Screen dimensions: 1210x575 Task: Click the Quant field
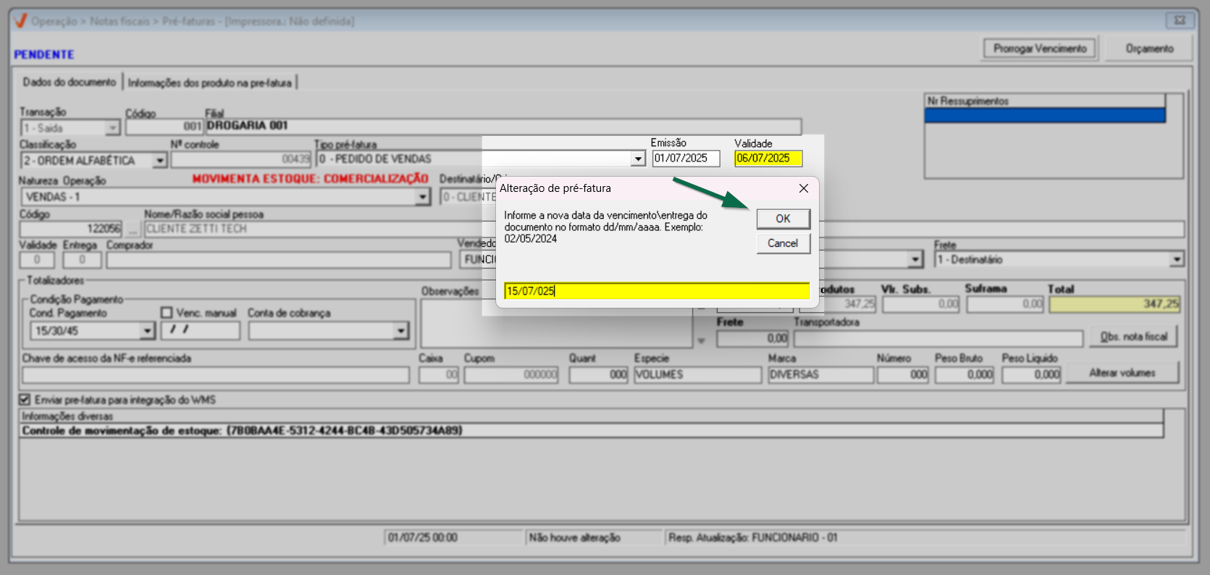point(598,374)
